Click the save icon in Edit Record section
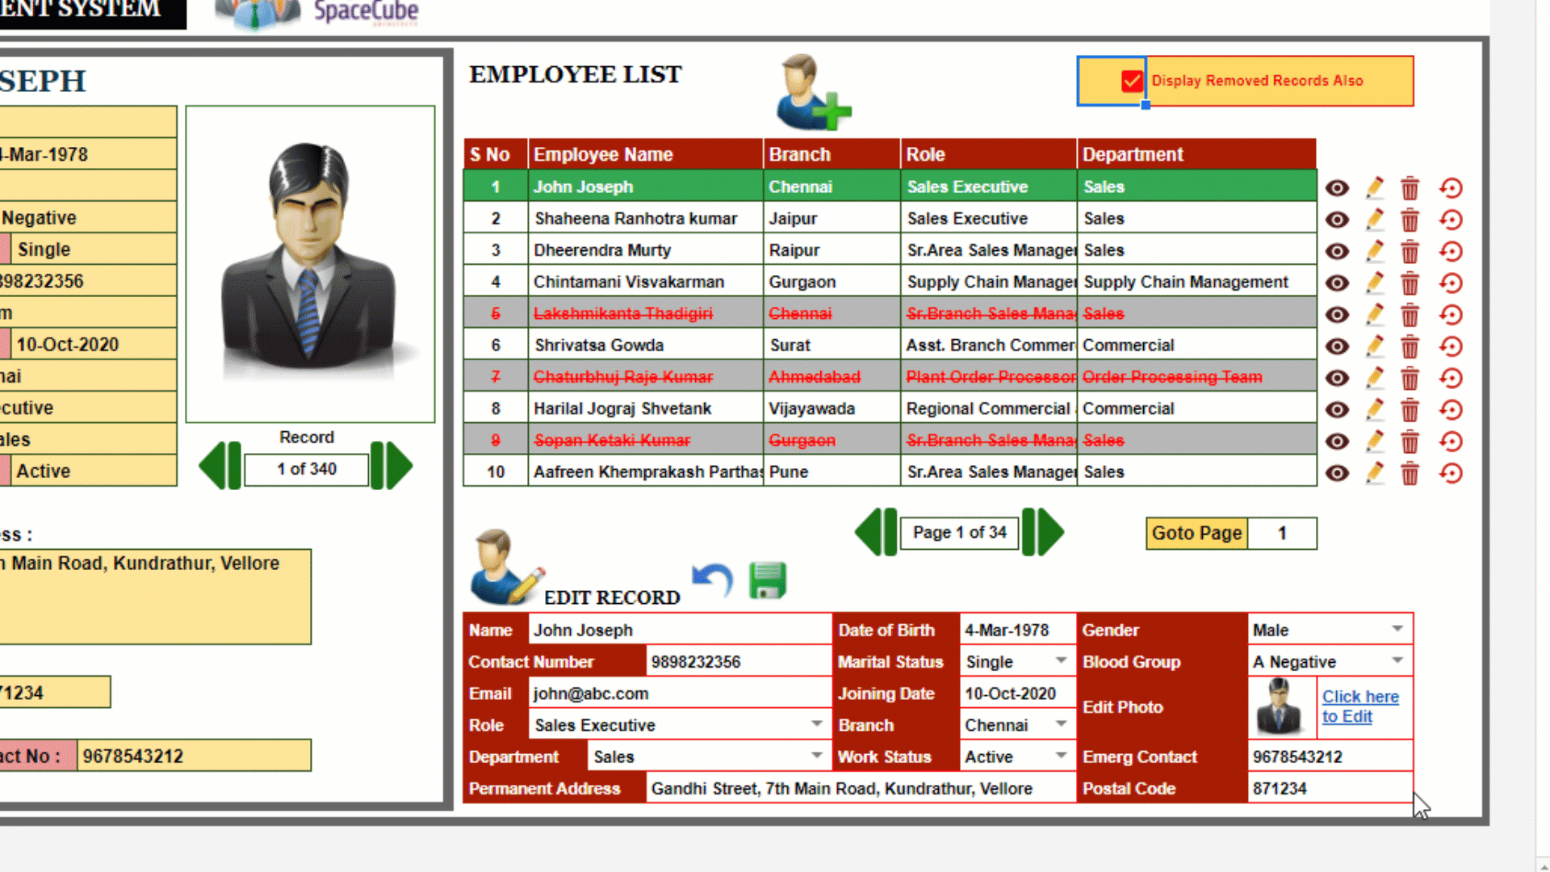1550x872 pixels. [766, 581]
